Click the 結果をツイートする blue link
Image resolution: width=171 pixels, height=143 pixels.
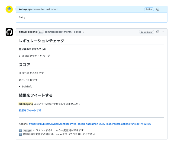coord(30,110)
